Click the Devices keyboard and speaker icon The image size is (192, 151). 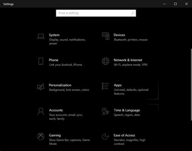click(x=106, y=36)
